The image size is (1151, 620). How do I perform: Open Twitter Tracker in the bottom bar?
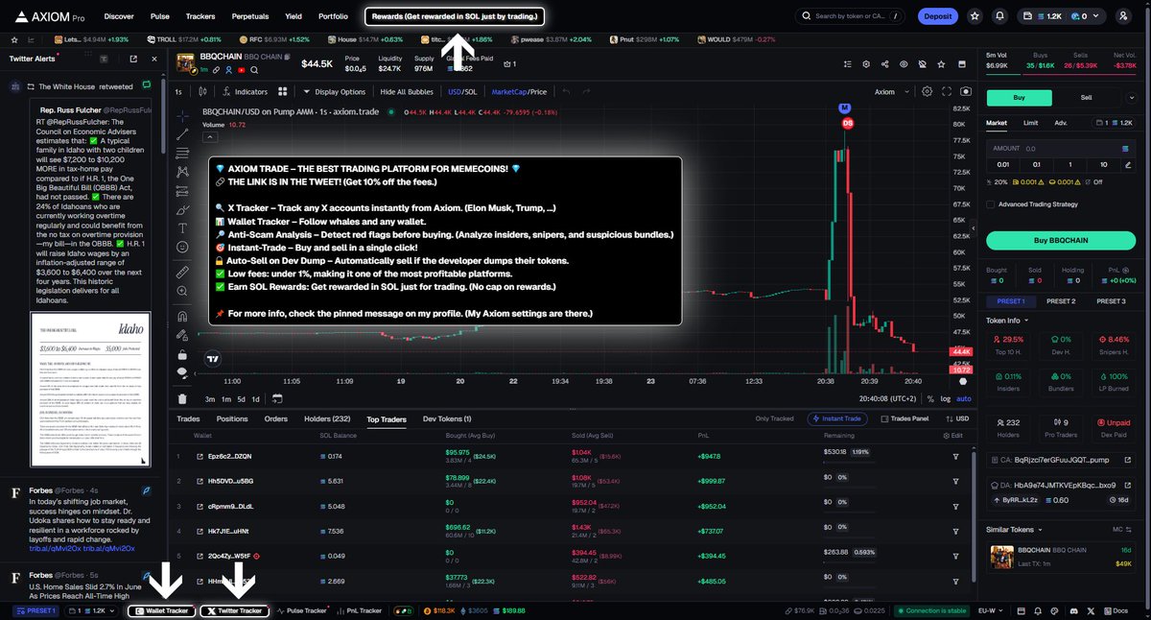click(234, 610)
